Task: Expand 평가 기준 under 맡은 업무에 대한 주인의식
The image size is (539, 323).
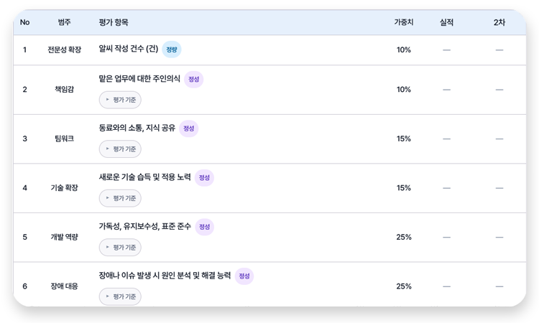Action: pyautogui.click(x=120, y=100)
